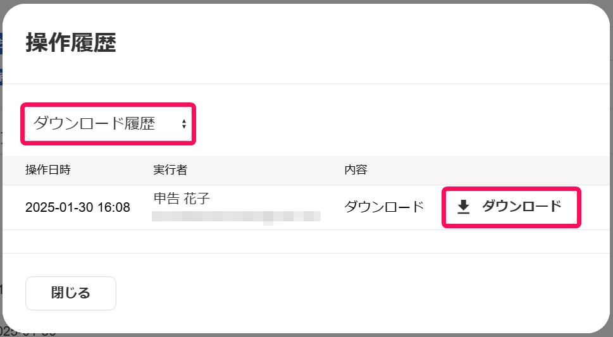The width and height of the screenshot is (613, 337).
Task: Click the executor name 申告 花子
Action: (182, 199)
